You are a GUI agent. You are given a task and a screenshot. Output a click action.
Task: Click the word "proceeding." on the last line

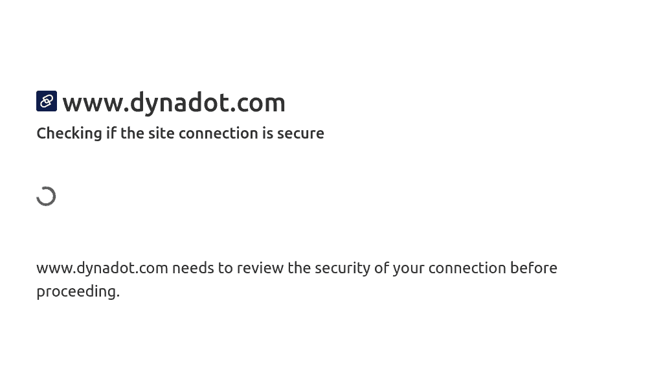[78, 291]
